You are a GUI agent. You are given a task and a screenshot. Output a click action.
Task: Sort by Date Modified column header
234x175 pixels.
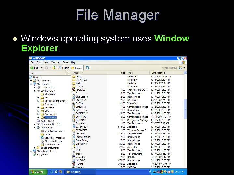[162, 73]
